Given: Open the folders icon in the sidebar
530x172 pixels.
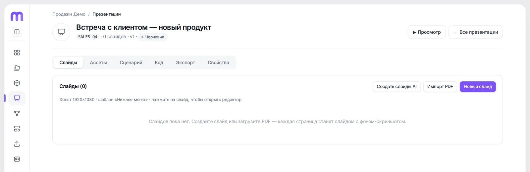Looking at the screenshot, I should pos(17,68).
